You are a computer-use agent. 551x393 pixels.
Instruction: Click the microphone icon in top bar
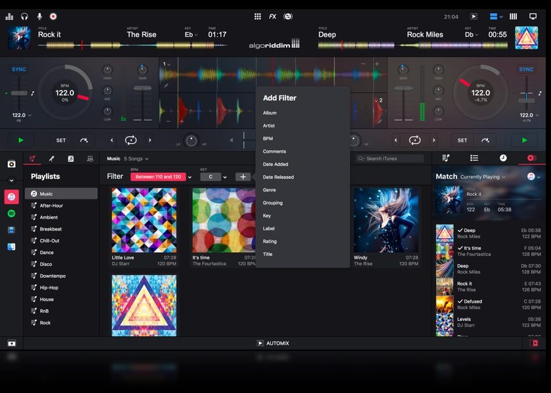pyautogui.click(x=39, y=16)
